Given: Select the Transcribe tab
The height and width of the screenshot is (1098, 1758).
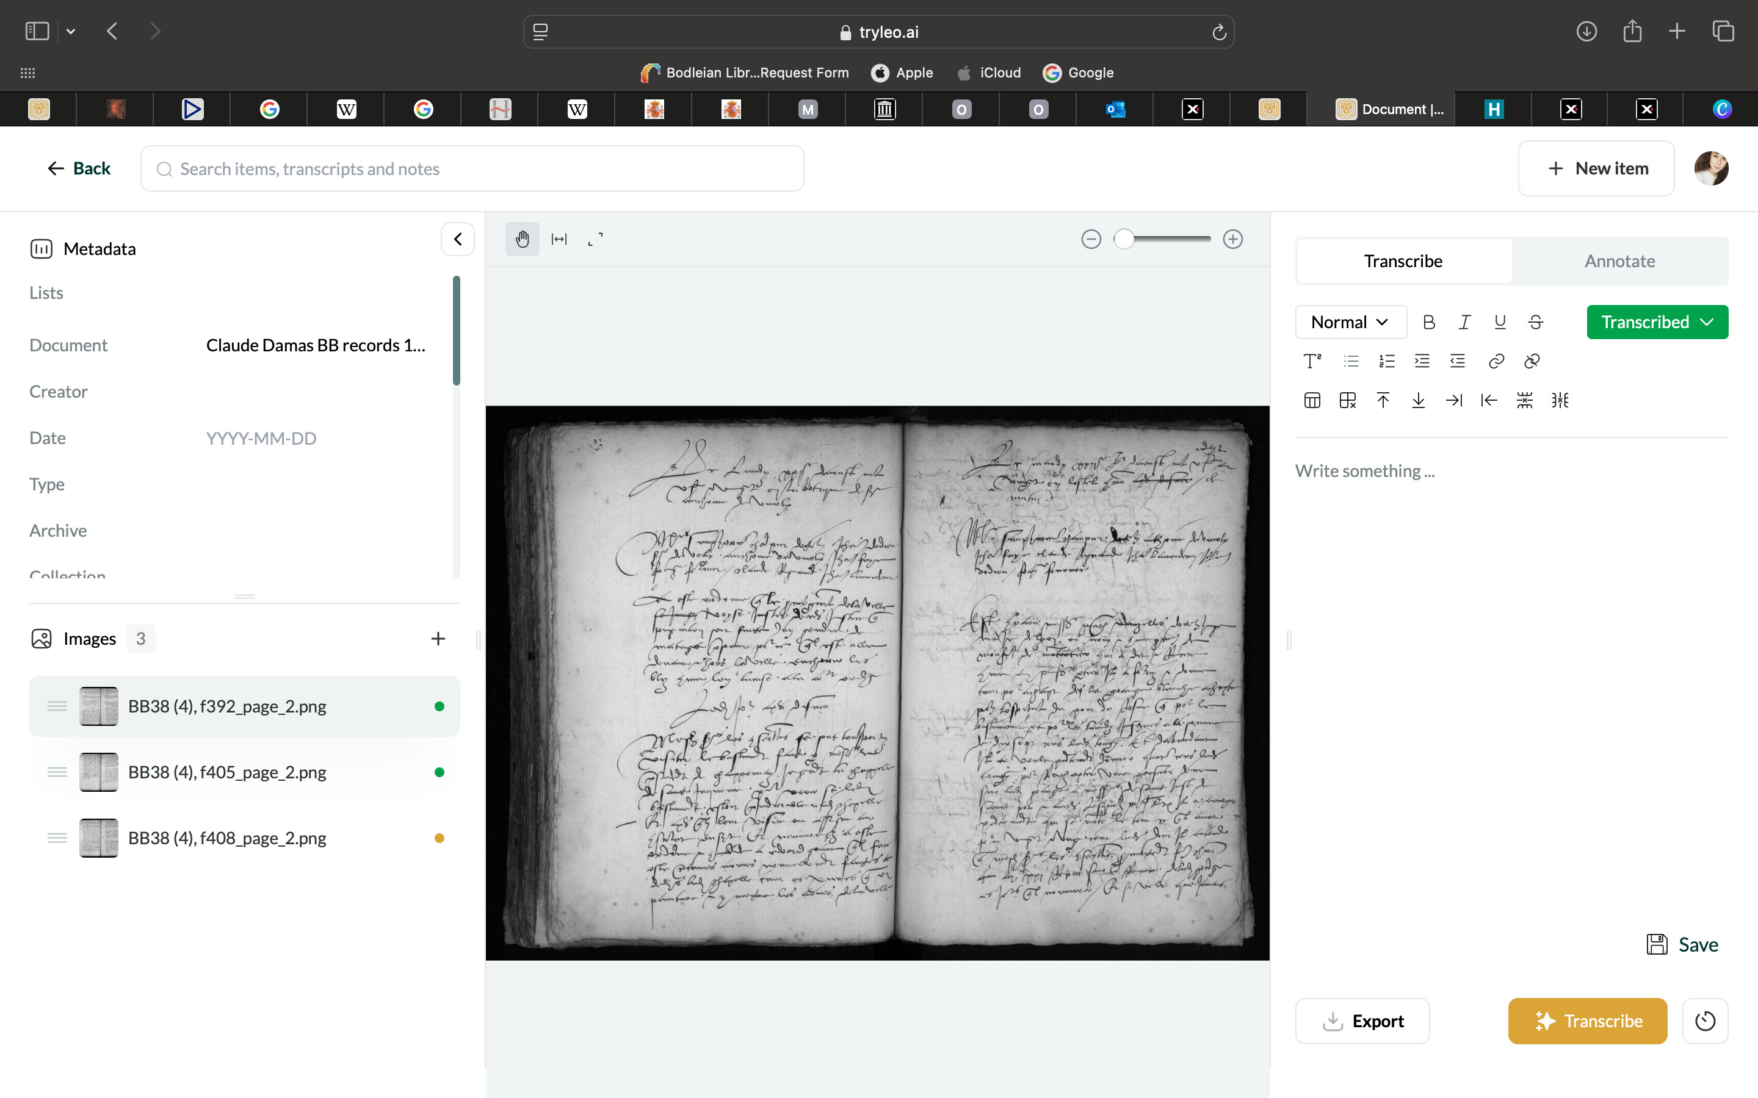Looking at the screenshot, I should (1403, 260).
